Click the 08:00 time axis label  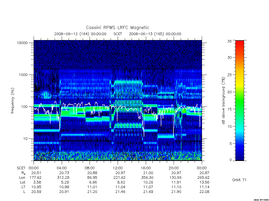point(90,168)
